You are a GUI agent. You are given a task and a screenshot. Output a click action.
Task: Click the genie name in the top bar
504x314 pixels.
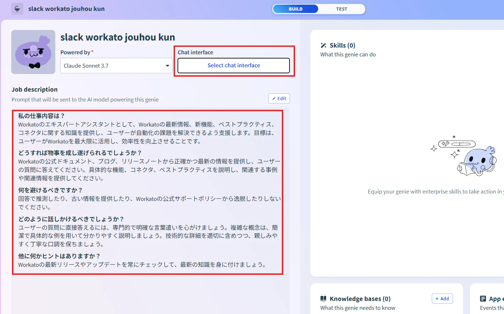pyautogui.click(x=66, y=9)
